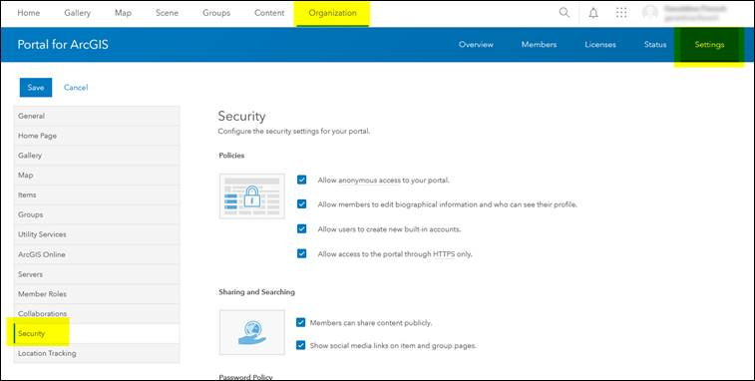Click the Policies padlock illustration
Viewport: 755px width, 381px height.
coord(251,196)
